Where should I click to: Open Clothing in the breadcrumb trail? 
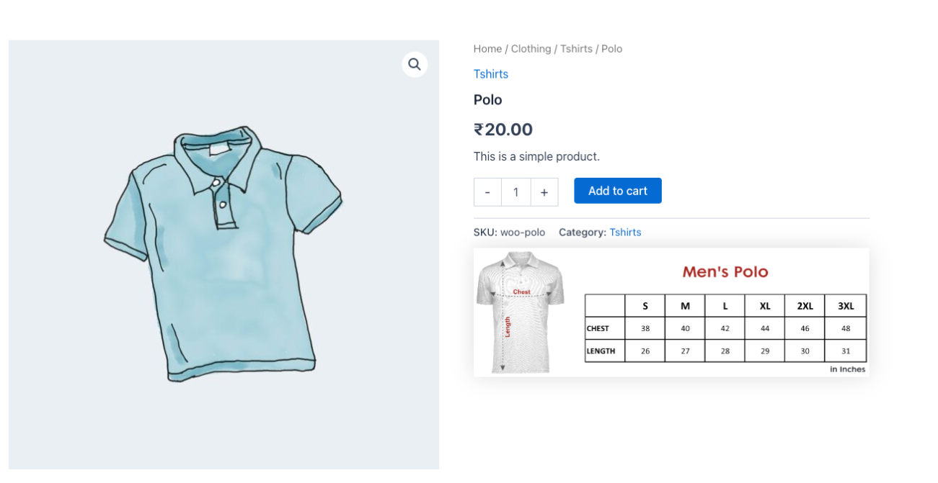tap(531, 49)
